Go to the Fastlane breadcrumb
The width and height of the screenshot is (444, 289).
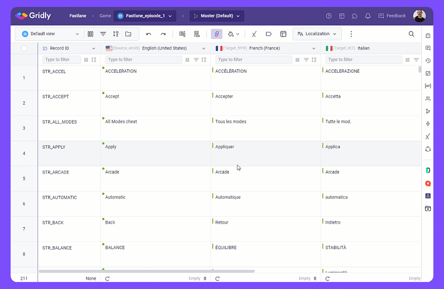click(x=78, y=16)
